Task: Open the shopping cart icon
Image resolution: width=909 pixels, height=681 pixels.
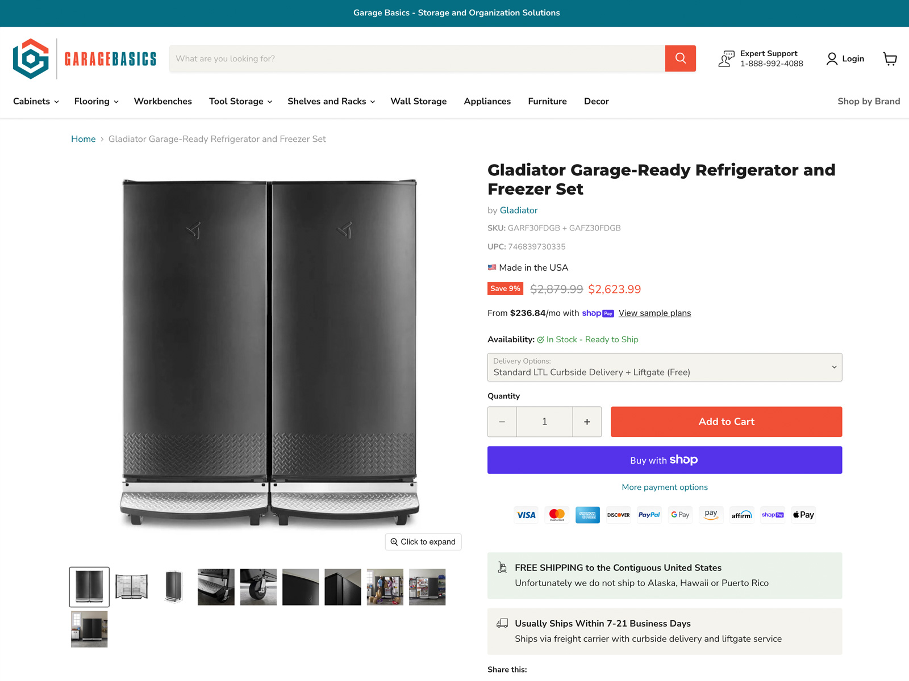Action: tap(890, 58)
